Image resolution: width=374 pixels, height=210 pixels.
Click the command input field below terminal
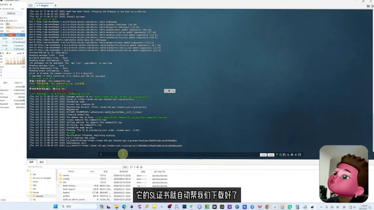(x=179, y=155)
